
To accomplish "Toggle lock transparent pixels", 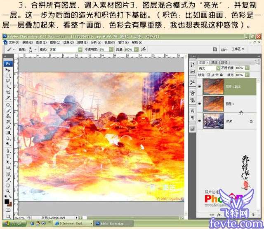I will pos(208,75).
